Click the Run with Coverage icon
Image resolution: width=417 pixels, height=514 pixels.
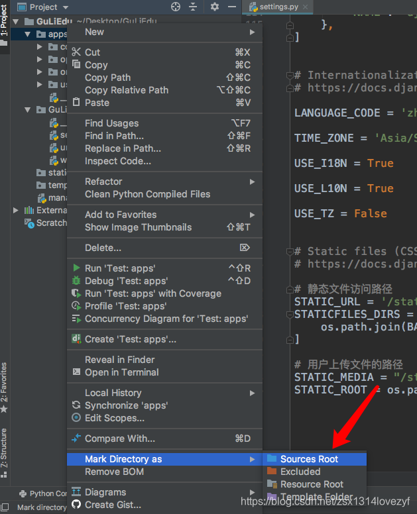point(76,293)
